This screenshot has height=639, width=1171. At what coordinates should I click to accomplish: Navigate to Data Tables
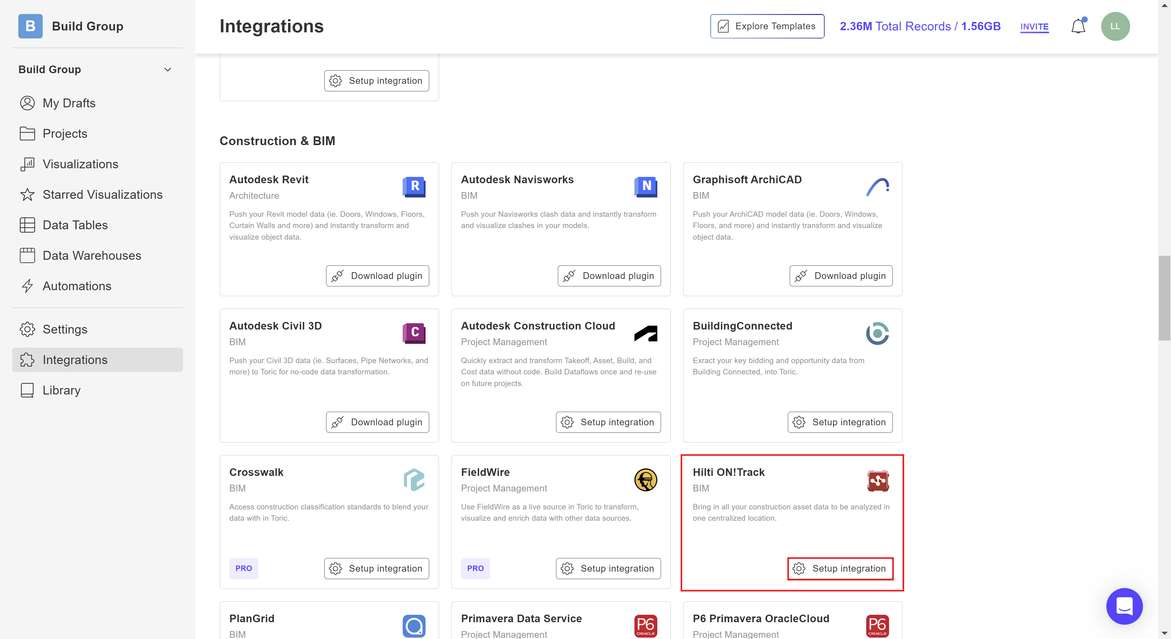click(x=97, y=225)
